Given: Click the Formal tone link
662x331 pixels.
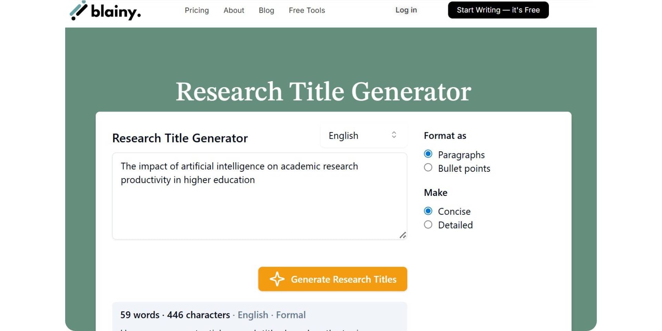Looking at the screenshot, I should 291,315.
